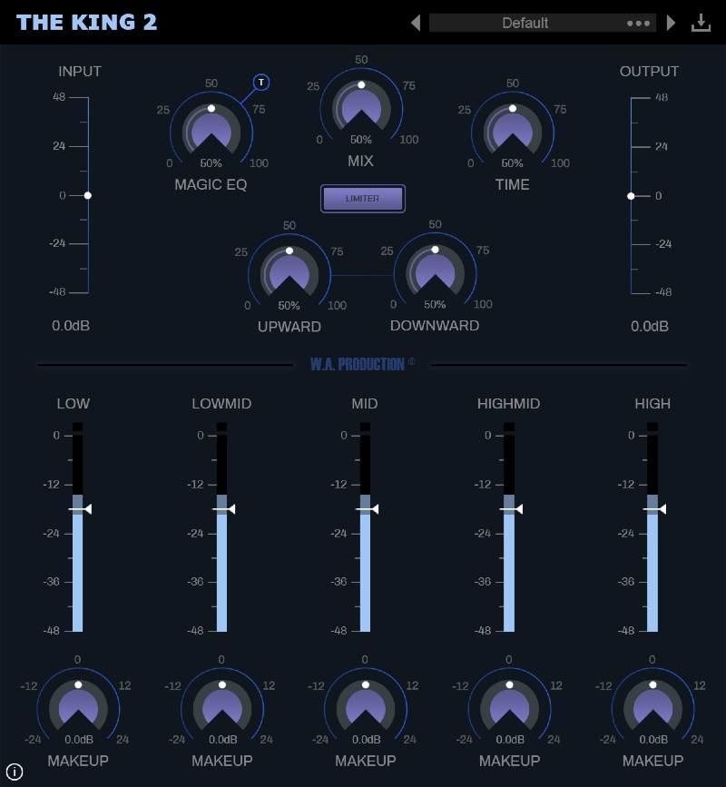Click the MIX knob
Image resolution: width=726 pixels, height=787 pixels.
[362, 107]
